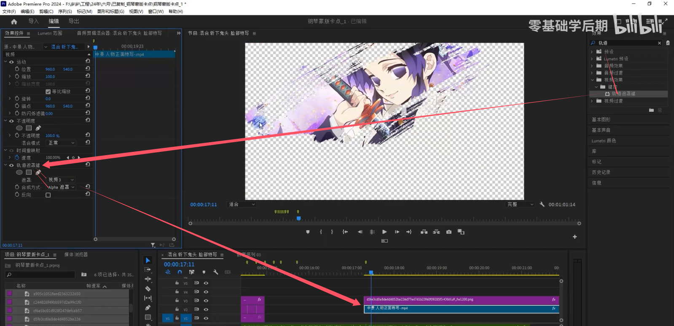Image resolution: width=674 pixels, height=326 pixels.
Task: Open timeline display settings wrench
Action: pyautogui.click(x=215, y=272)
